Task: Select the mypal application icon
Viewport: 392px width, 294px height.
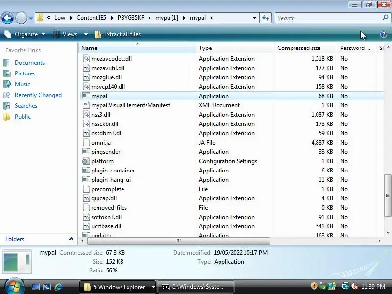Action: coord(86,96)
